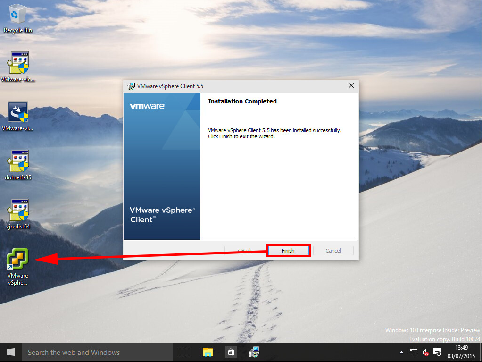Open Task View from the taskbar
The height and width of the screenshot is (362, 482).
[184, 353]
